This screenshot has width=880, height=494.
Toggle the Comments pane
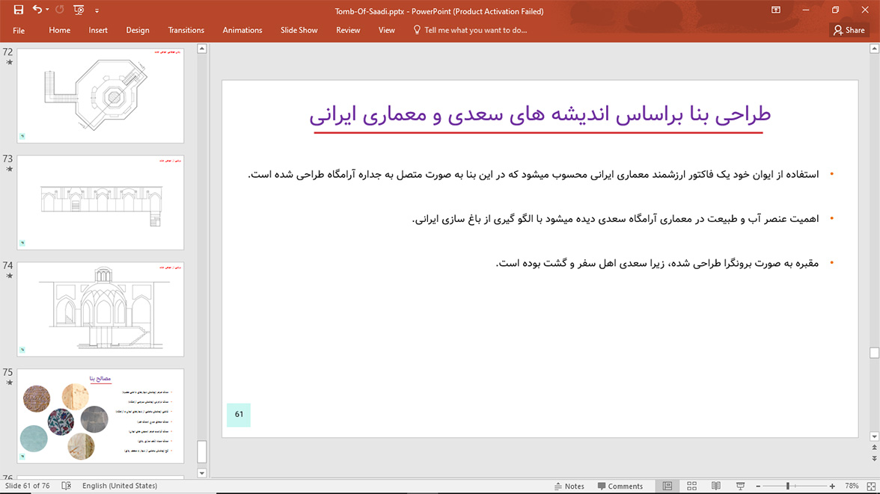click(x=620, y=486)
